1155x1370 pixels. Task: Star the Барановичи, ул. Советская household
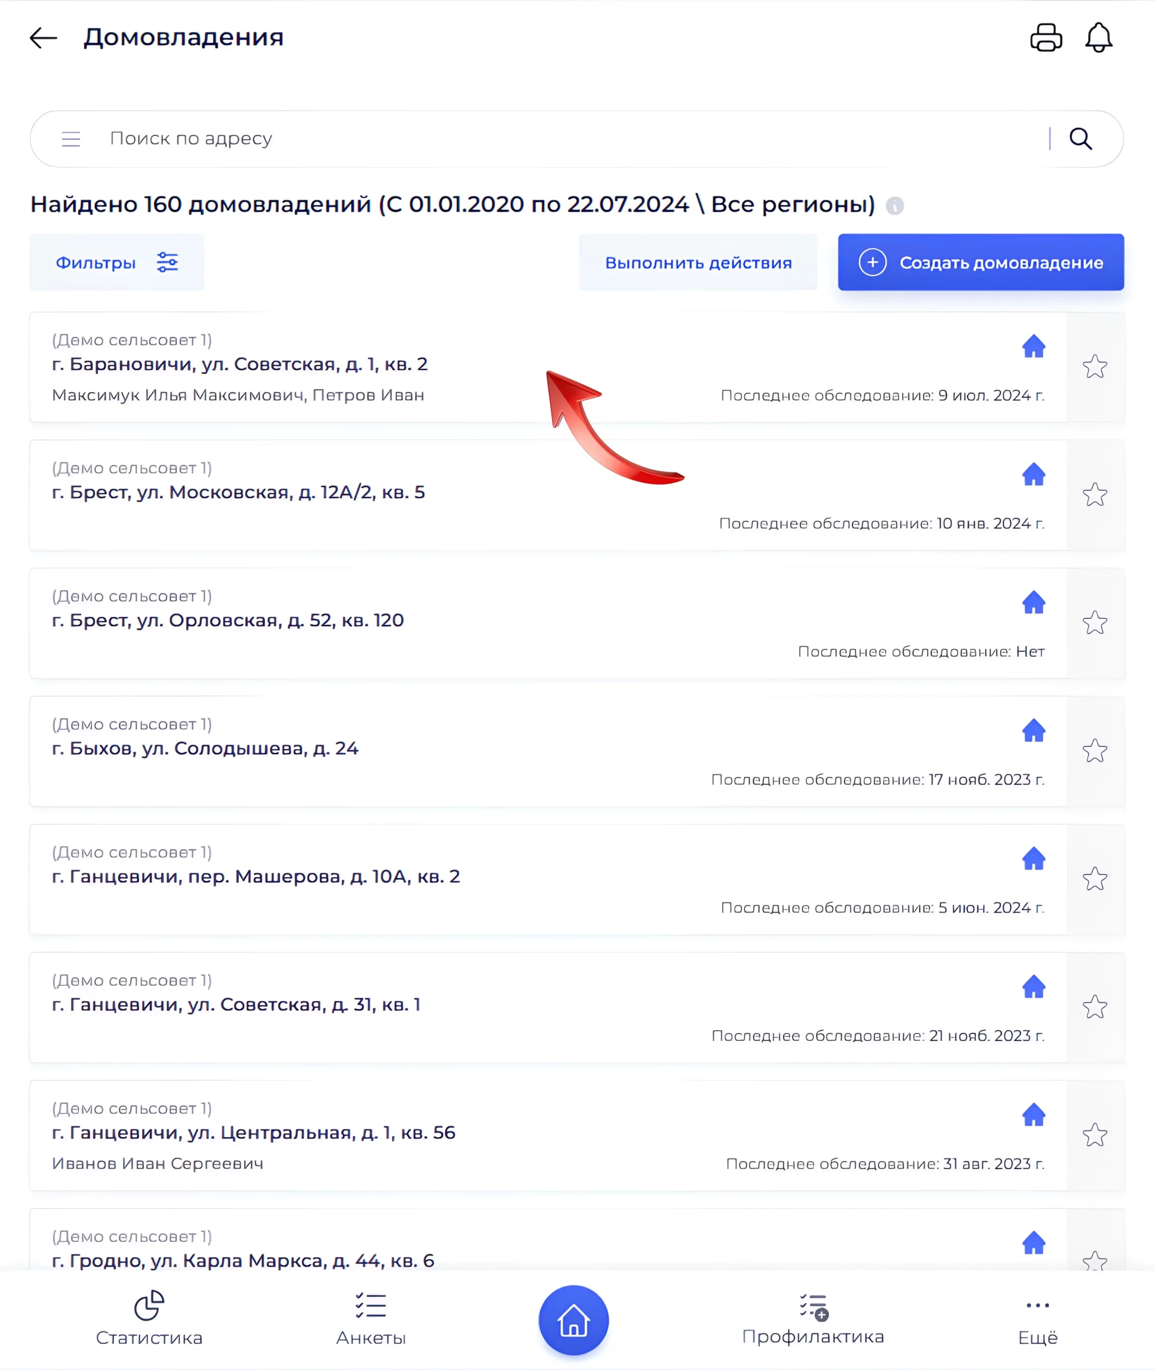coord(1095,367)
